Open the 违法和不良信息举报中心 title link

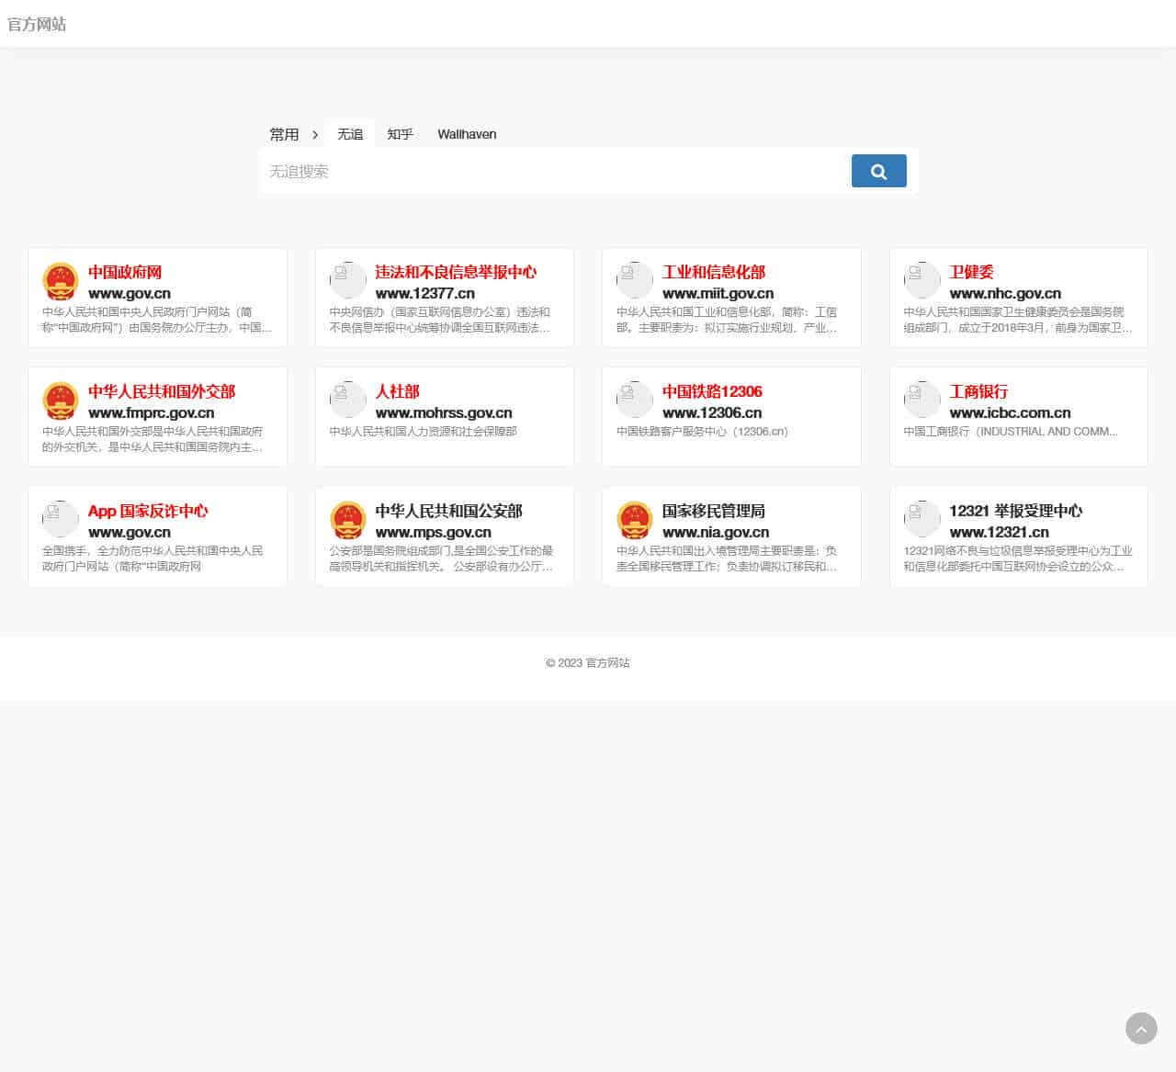click(456, 272)
